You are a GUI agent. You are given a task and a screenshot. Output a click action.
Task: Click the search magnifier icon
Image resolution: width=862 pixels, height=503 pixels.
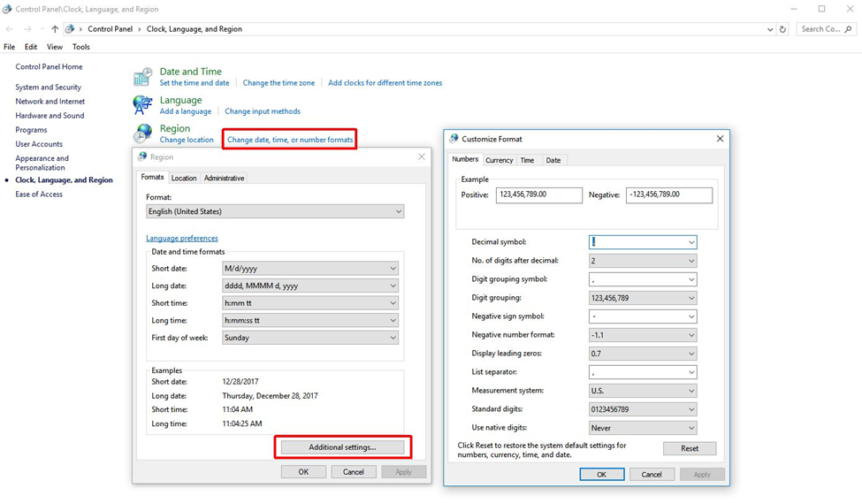click(x=848, y=29)
